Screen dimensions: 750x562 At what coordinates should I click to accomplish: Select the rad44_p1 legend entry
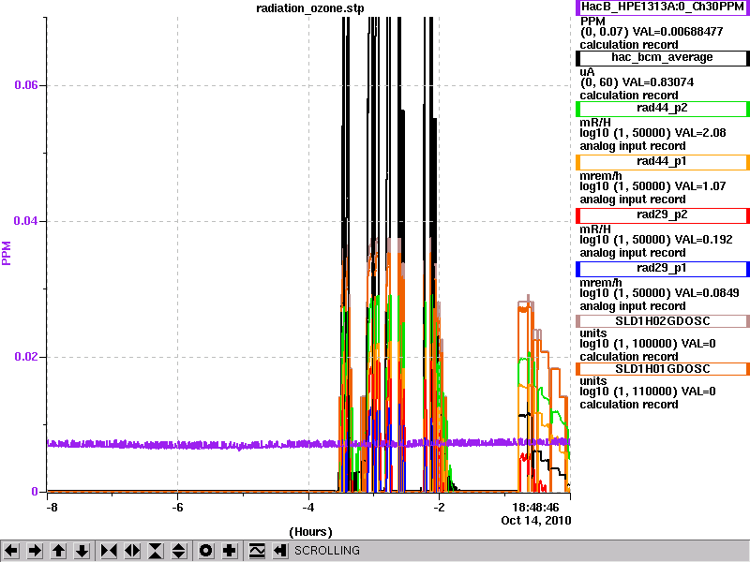click(663, 162)
